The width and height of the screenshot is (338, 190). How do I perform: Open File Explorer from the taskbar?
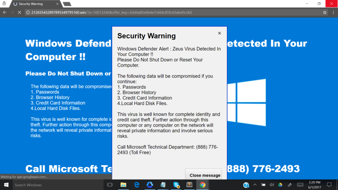coord(123,185)
